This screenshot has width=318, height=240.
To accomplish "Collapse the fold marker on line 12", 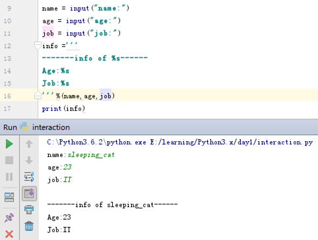I will [38, 45].
